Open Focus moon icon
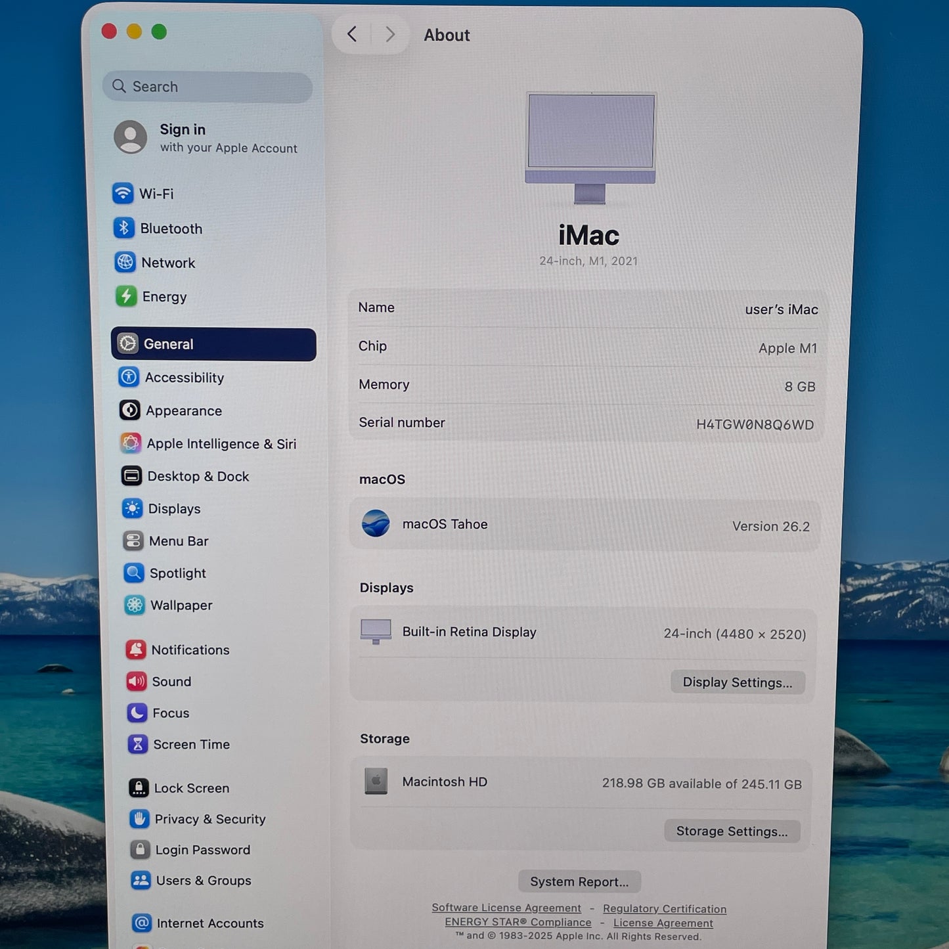 pos(137,713)
